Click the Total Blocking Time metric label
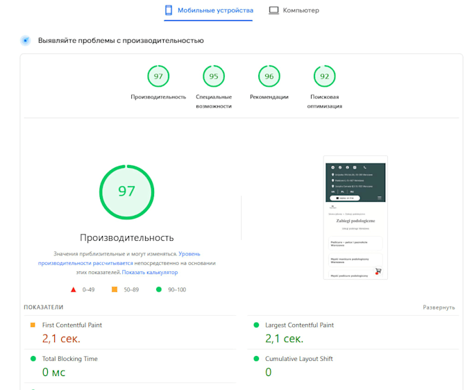472x390 pixels. click(70, 359)
